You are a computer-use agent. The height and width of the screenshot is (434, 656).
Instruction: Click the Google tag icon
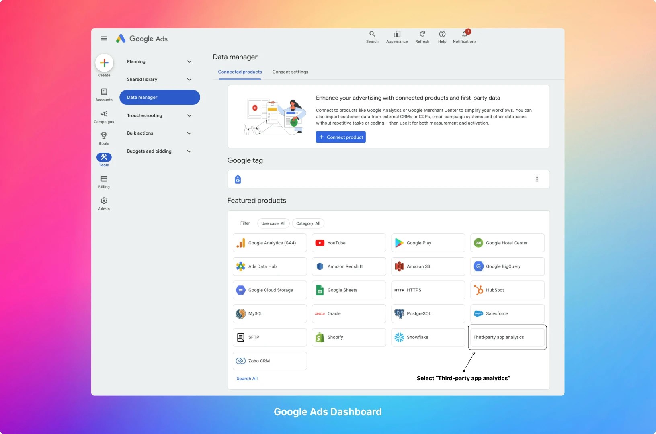point(238,179)
